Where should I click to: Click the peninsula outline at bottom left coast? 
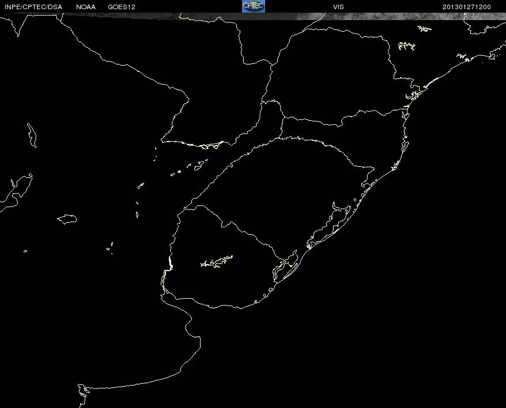[84, 390]
